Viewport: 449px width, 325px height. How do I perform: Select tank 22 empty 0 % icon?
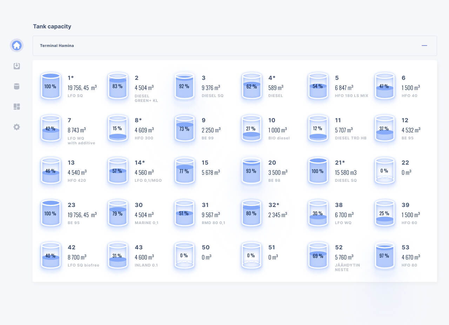pyautogui.click(x=384, y=171)
